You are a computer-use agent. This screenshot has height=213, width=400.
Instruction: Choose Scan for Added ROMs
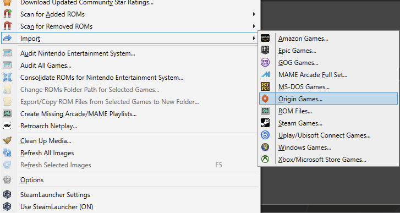(x=53, y=14)
